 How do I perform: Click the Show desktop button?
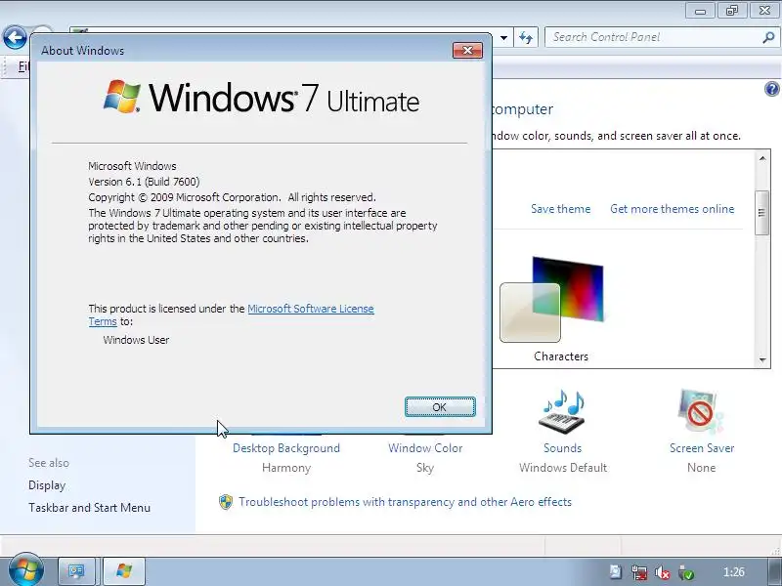pos(774,571)
